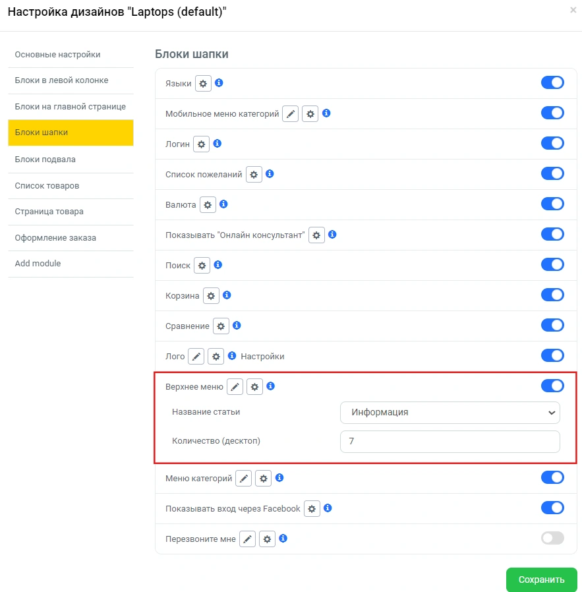
Task: Click info icon next to Поиск
Action: (x=218, y=265)
